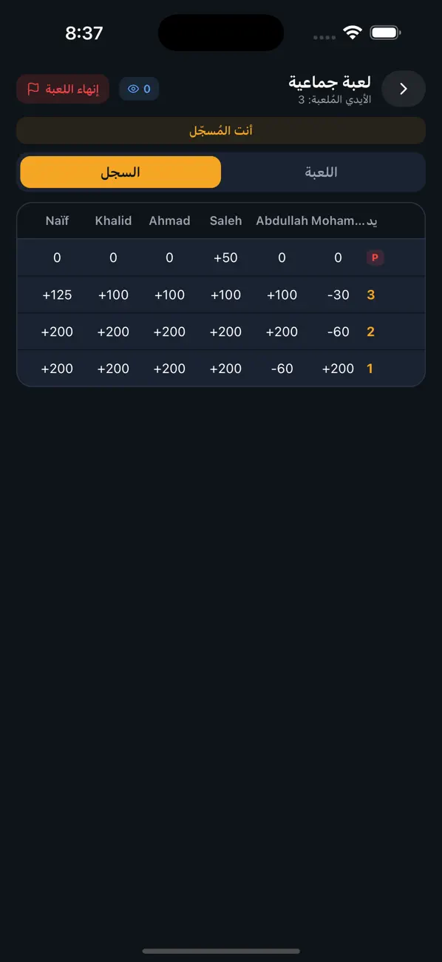Select Naif's +125 score in hand 3
Screen dimensions: 442x962
pyautogui.click(x=57, y=295)
